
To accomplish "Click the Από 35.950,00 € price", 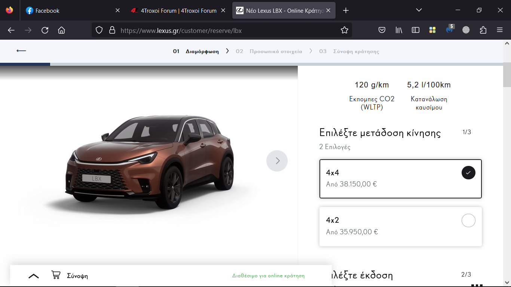I will 352,232.
